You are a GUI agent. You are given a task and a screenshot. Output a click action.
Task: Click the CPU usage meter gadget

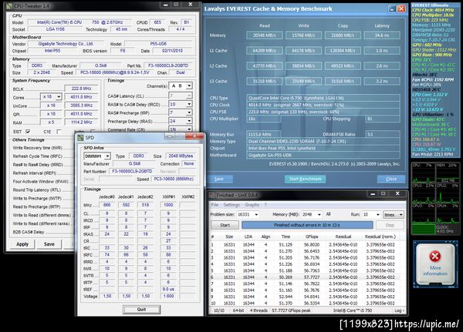point(435,198)
